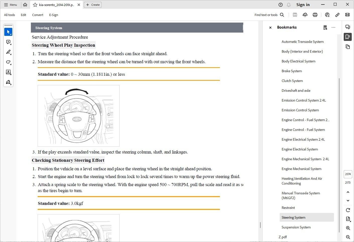Click the Steering System page header

pyautogui.click(x=137, y=28)
